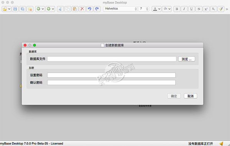The height and width of the screenshot is (146, 230).
Task: Click the green forward navigation arrow
Action: pyautogui.click(x=49, y=9)
